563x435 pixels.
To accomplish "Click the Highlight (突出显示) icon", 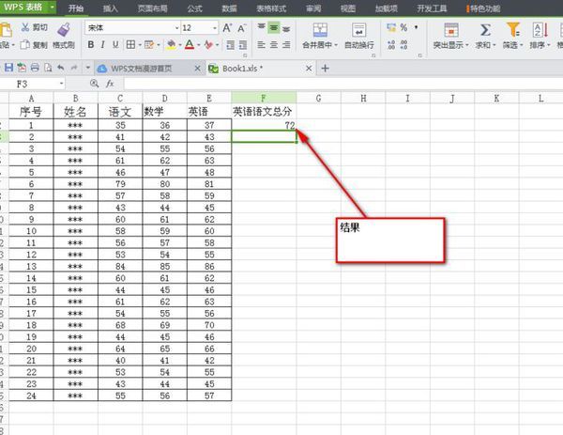I will click(451, 30).
